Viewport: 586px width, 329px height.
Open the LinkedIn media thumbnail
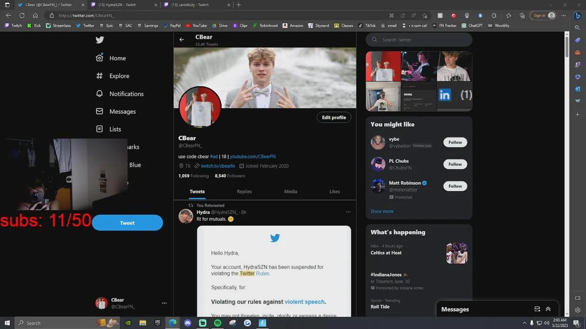tap(454, 96)
